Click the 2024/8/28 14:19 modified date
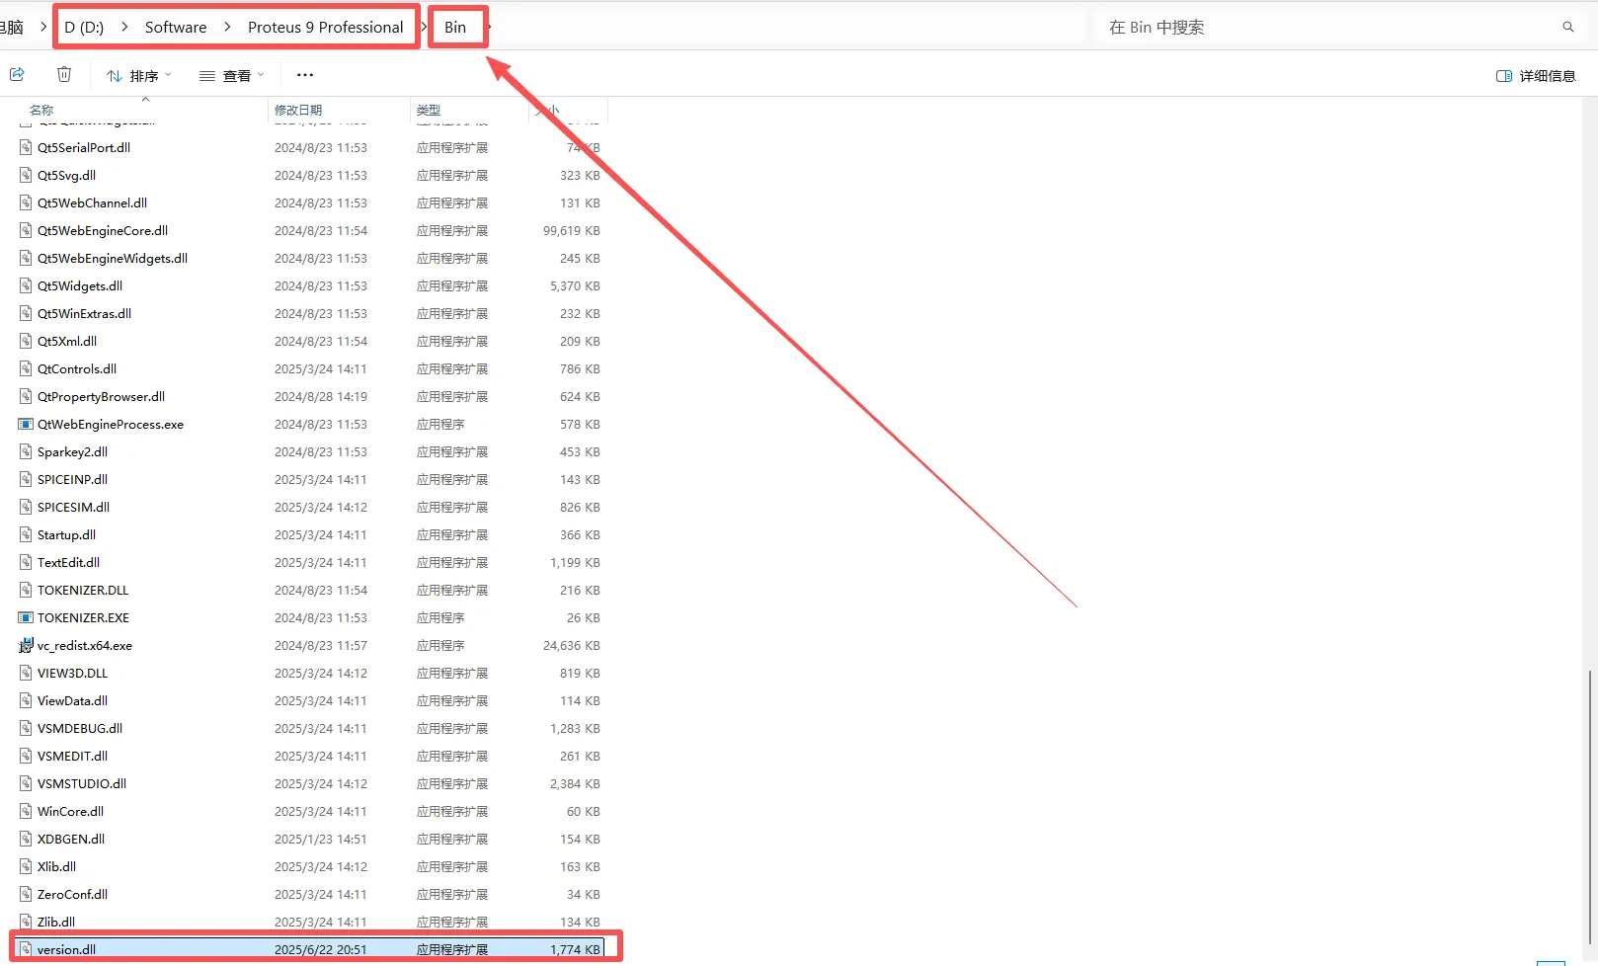 tap(320, 396)
